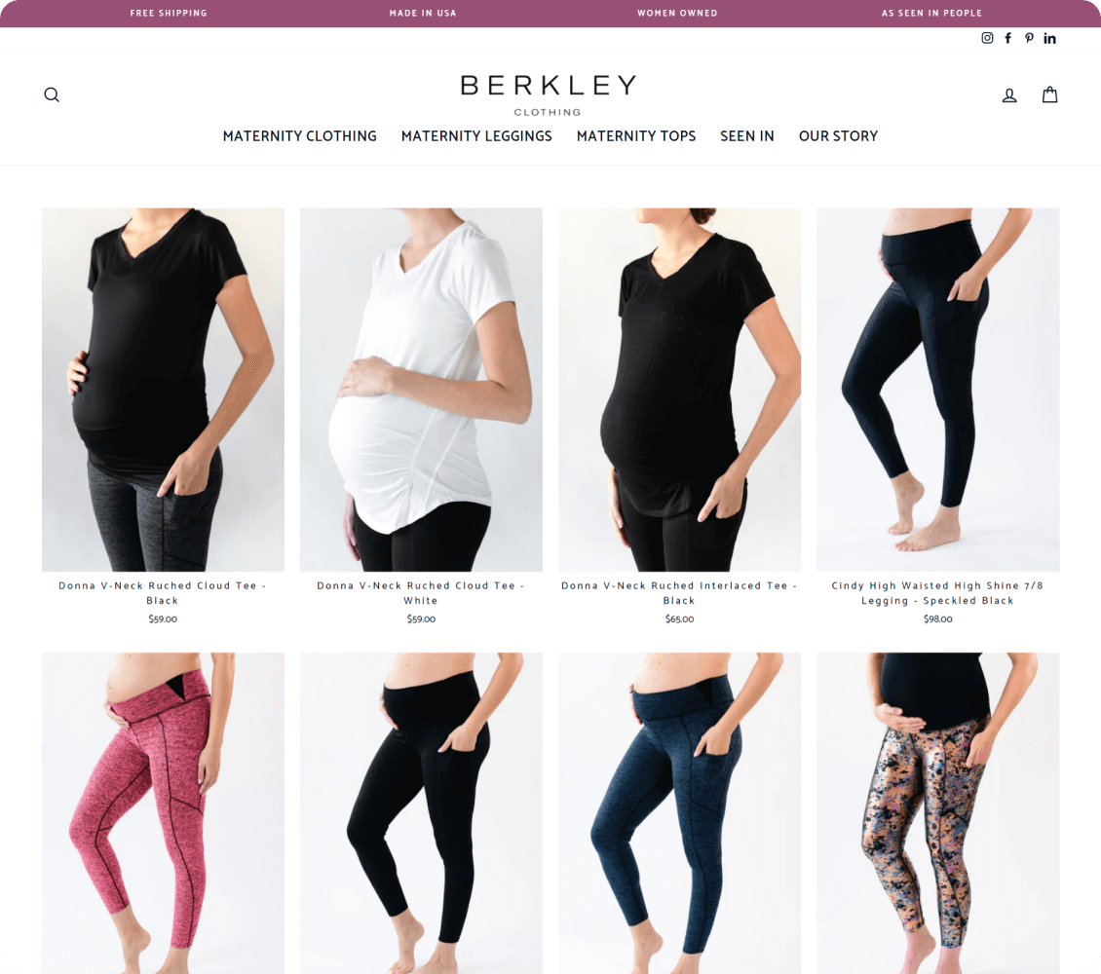Open the search magnifier icon
This screenshot has width=1101, height=974.
pos(52,94)
